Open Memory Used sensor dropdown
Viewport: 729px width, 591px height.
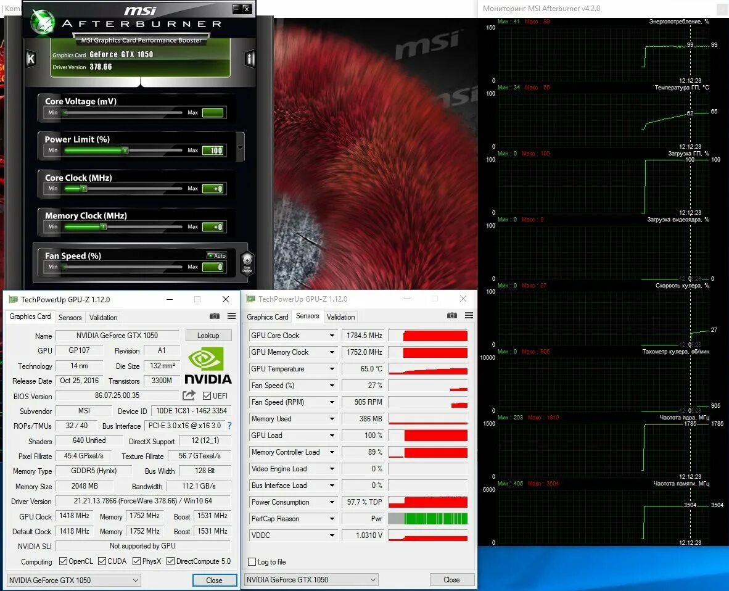pyautogui.click(x=332, y=419)
